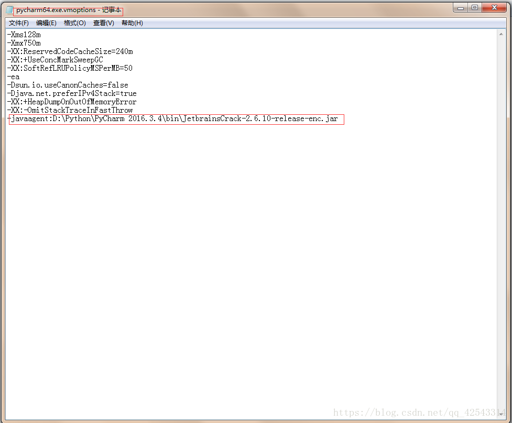Click the scrollbar down arrow
Image resolution: width=512 pixels, height=423 pixels.
(x=501, y=414)
